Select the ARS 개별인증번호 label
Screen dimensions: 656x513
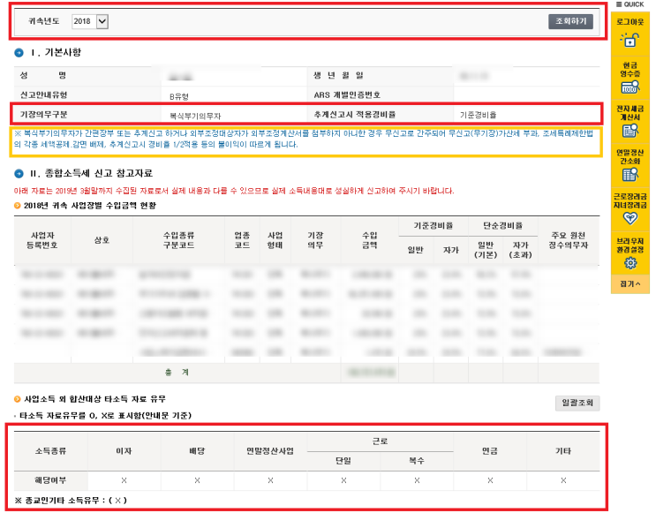tap(347, 95)
